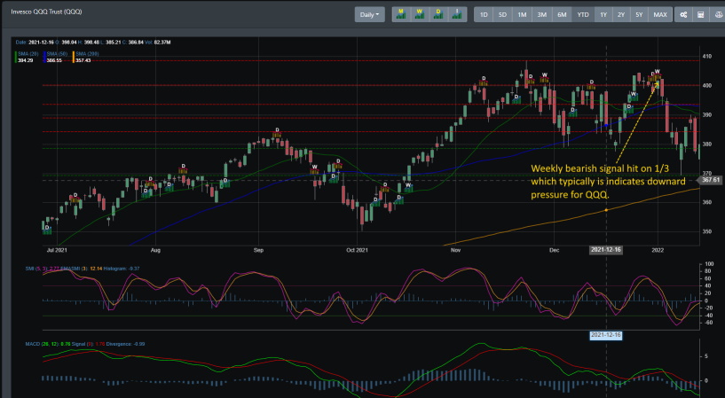The image size is (725, 398).
Task: Select the 5D time range
Action: click(502, 14)
